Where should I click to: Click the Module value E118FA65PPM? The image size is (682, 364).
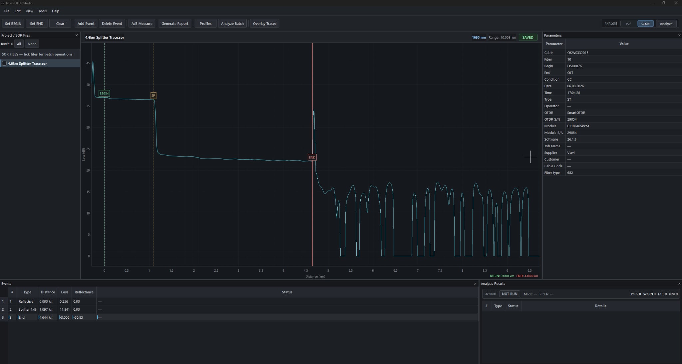[x=578, y=126]
